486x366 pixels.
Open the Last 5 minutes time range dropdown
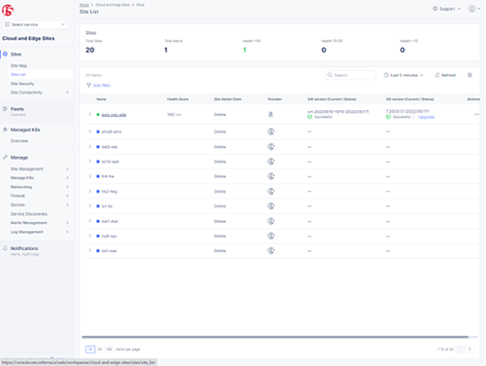click(403, 75)
